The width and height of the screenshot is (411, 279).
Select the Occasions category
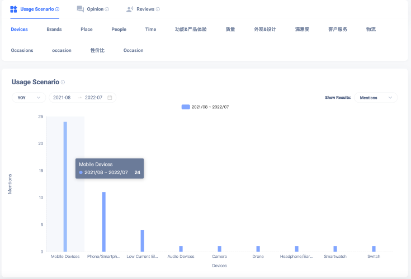22,50
